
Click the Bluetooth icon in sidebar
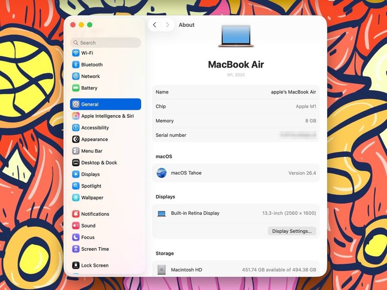point(76,65)
